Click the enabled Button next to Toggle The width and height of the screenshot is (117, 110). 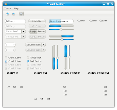coord(41,31)
